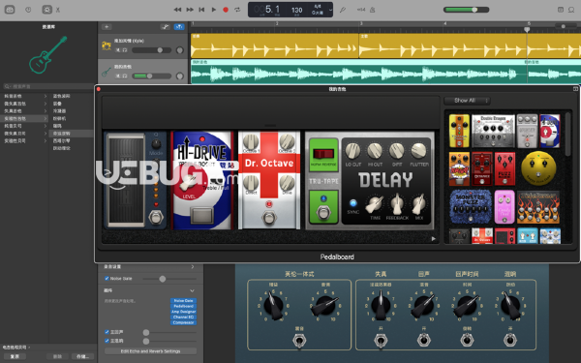Click the pedal browser scrollbar
Image resolution: width=581 pixels, height=363 pixels.
pyautogui.click(x=568, y=135)
